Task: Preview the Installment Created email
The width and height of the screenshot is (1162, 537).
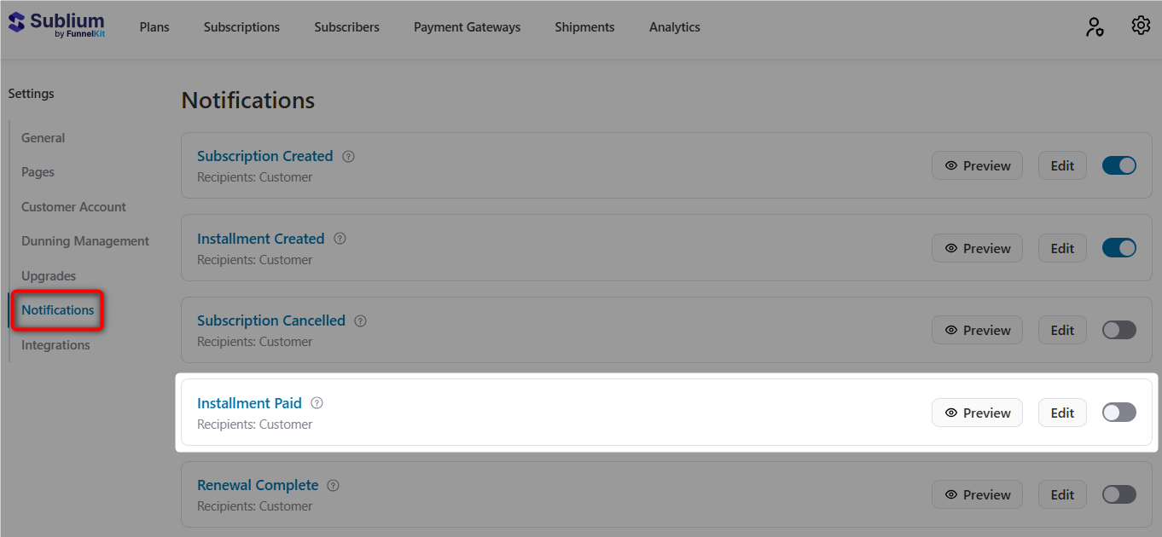Action: [977, 247]
